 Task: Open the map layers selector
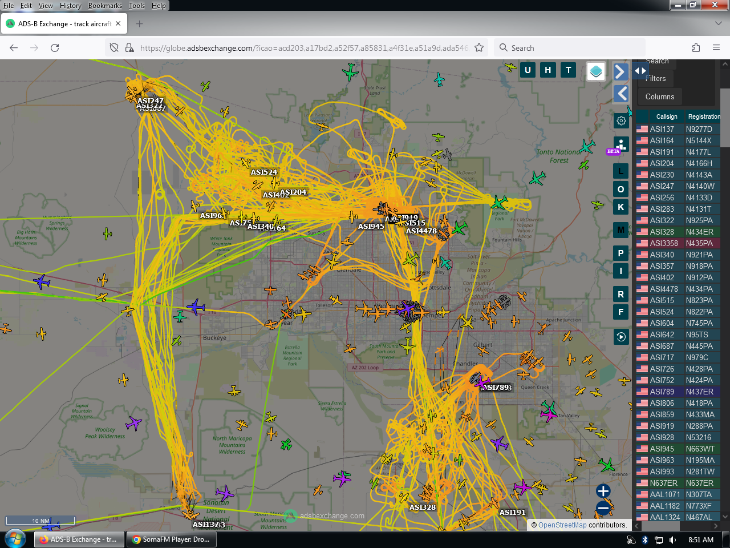[596, 71]
